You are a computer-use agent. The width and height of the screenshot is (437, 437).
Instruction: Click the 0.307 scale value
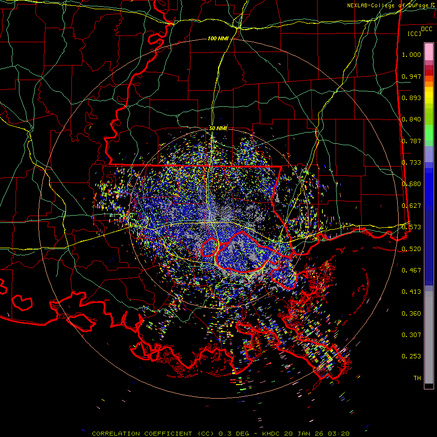411,335
